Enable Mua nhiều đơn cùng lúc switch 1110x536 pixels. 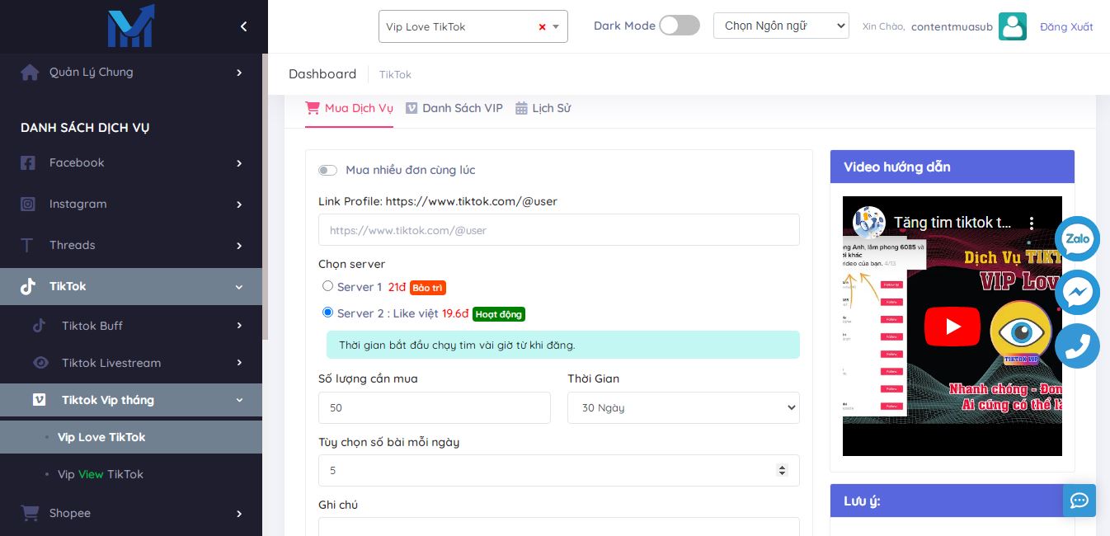pyautogui.click(x=328, y=171)
